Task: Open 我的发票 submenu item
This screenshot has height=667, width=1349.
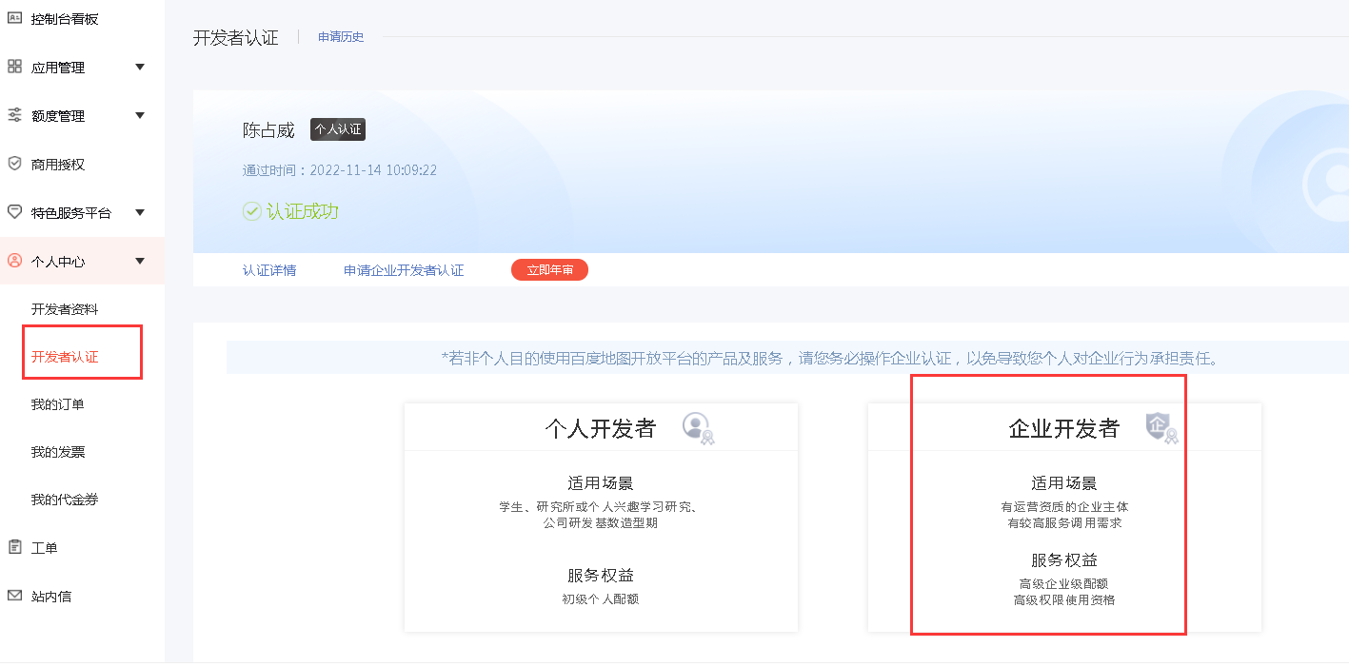Action: (58, 452)
